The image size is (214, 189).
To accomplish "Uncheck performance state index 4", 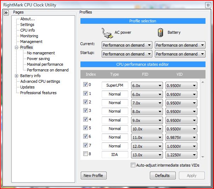I will [85, 119].
